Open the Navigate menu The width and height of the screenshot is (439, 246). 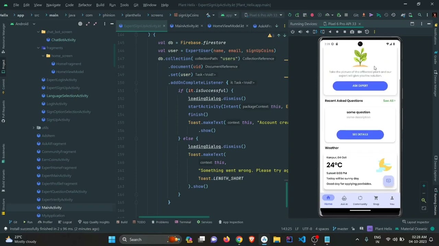53,5
